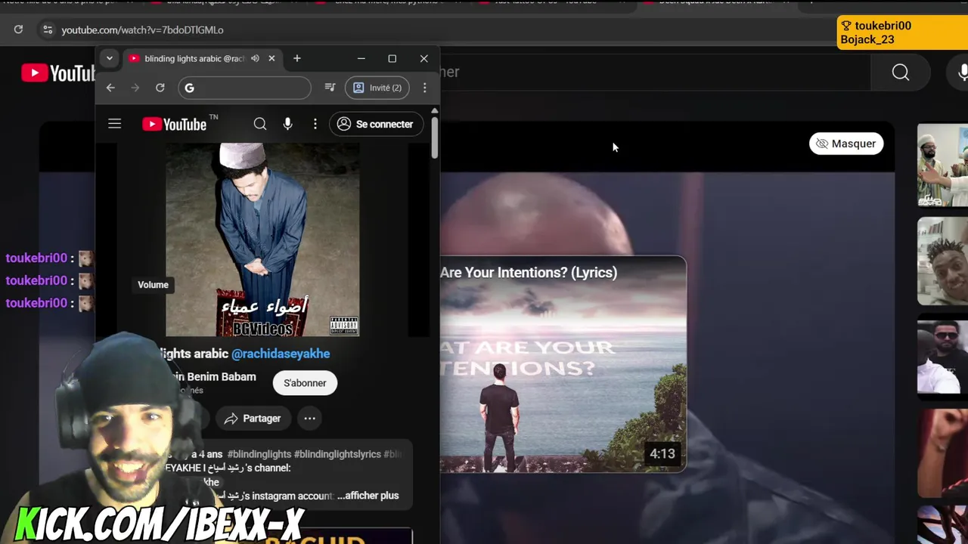This screenshot has width=968, height=544.
Task: Open sidebar thumbnail of smiling man with curly hair
Action: pyautogui.click(x=942, y=261)
